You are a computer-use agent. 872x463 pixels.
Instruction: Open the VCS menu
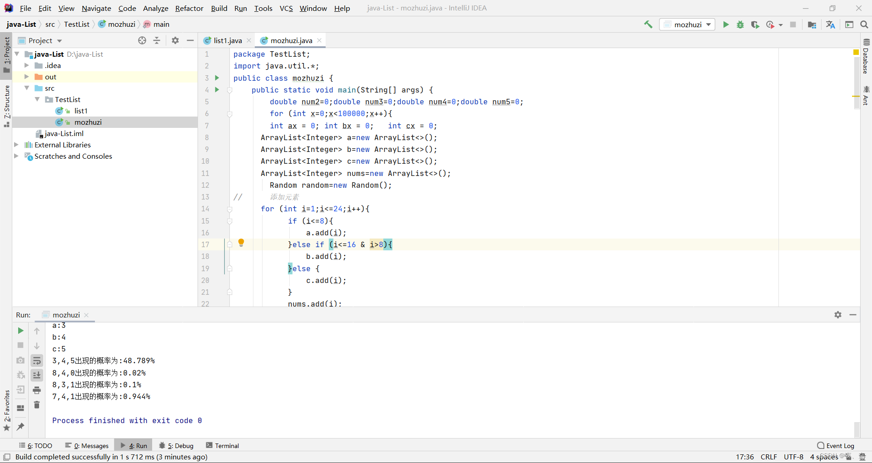[x=286, y=8]
